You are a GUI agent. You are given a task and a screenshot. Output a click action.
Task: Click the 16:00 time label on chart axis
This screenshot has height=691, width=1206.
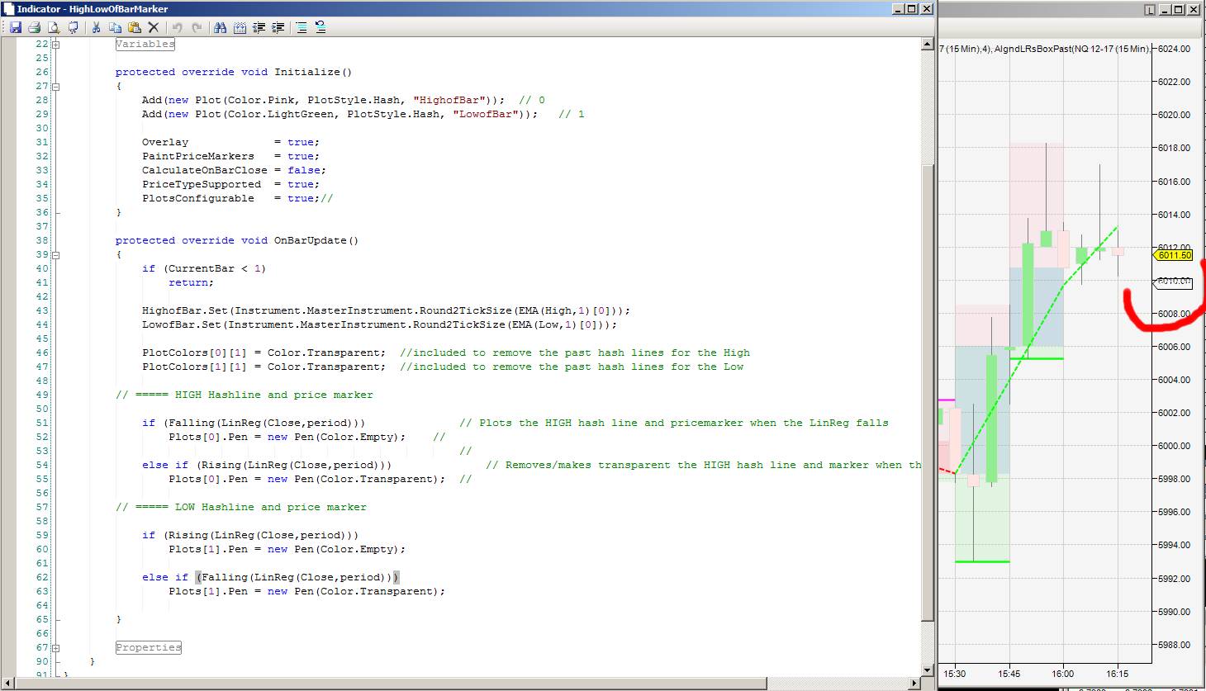point(1063,674)
